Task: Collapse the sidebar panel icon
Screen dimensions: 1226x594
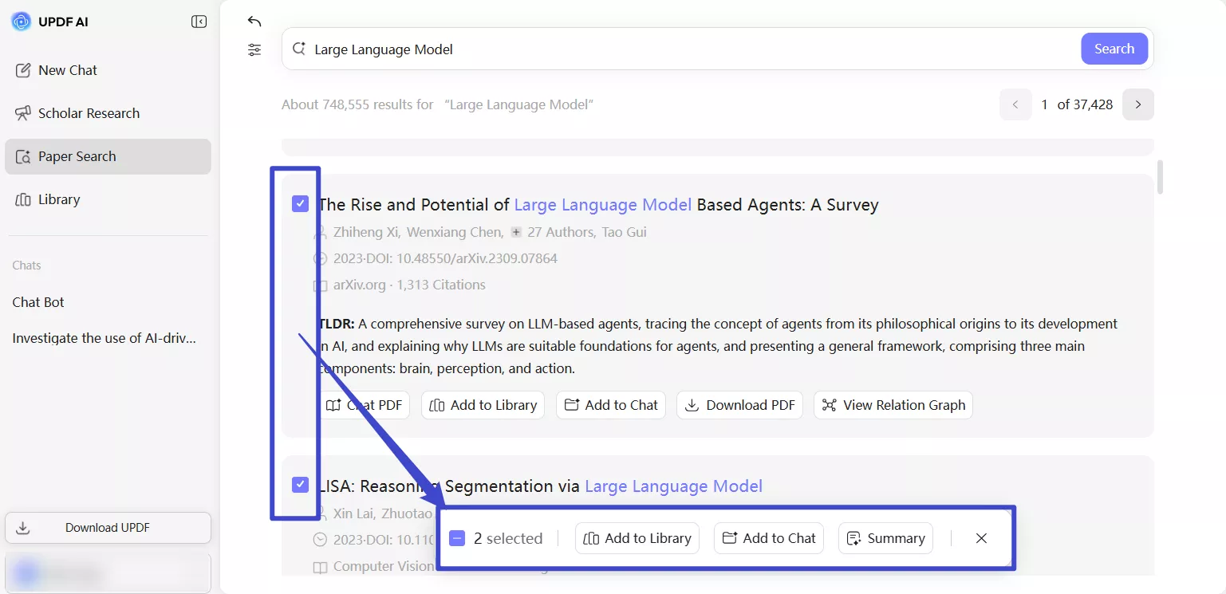Action: [199, 22]
